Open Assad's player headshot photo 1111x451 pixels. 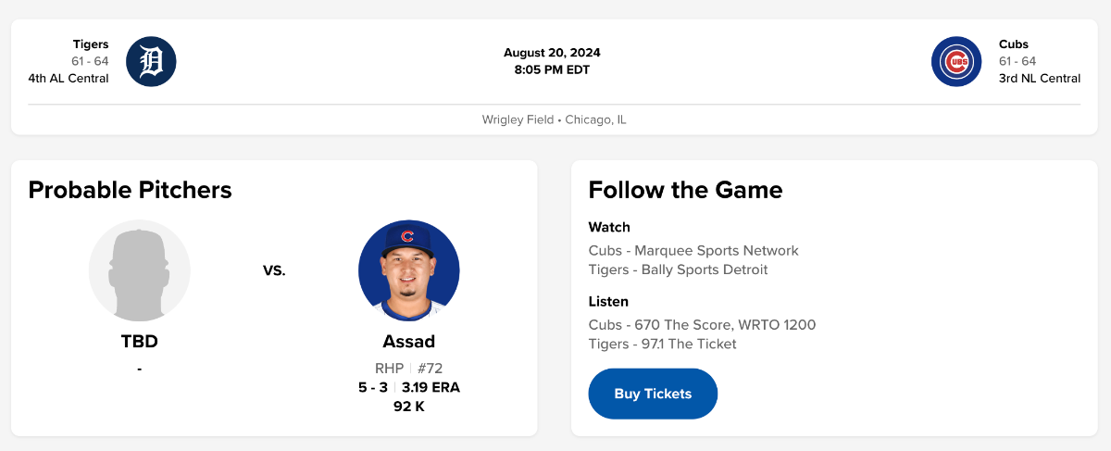click(408, 270)
